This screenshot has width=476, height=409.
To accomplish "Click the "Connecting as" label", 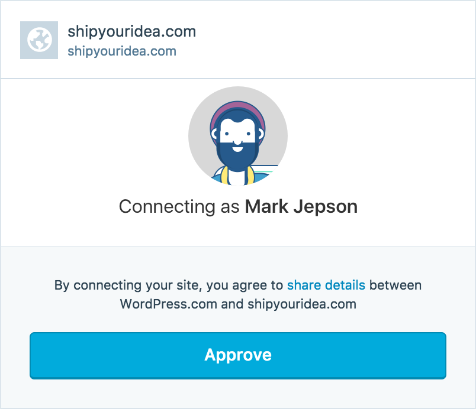I will pos(180,207).
